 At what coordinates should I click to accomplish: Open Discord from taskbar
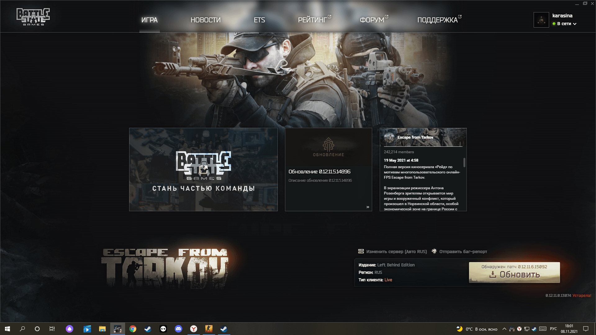click(178, 329)
